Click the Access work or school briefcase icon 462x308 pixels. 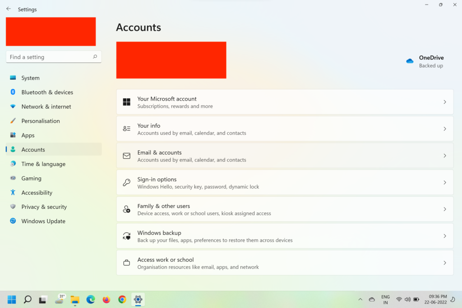(x=127, y=263)
